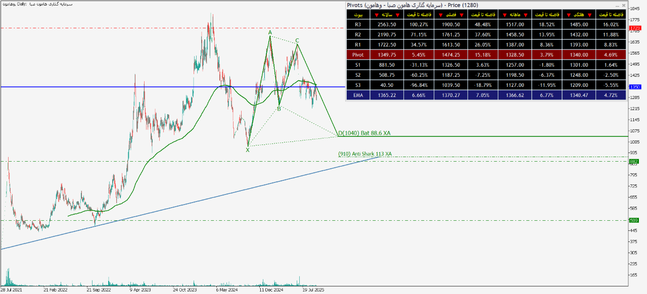Click red arrow right of ماهانه header
647x294 pixels.
click(526, 15)
